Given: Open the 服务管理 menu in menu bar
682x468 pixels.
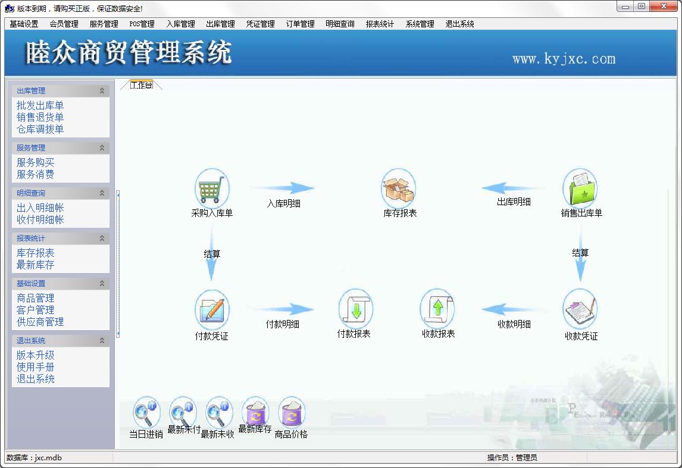Looking at the screenshot, I should point(104,24).
